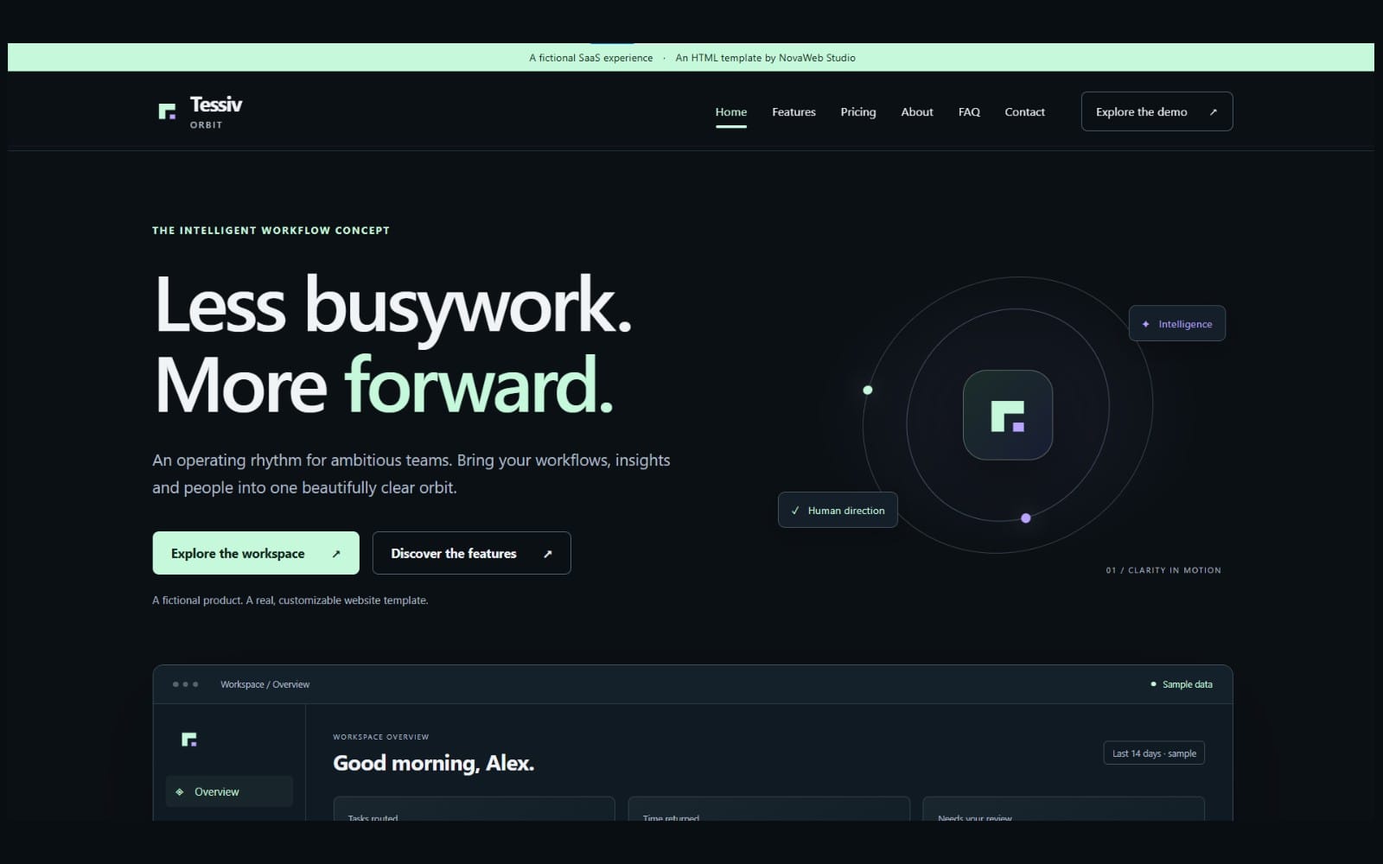Viewport: 1383px width, 864px height.
Task: Click 'A fictional SaaS experience' banner text
Action: pyautogui.click(x=590, y=58)
